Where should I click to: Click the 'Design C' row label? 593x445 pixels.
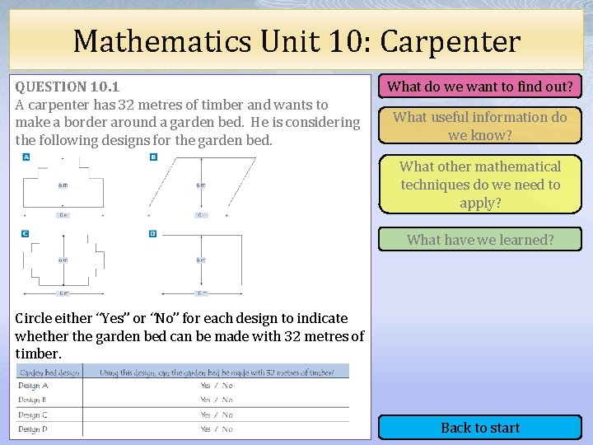pyautogui.click(x=32, y=415)
